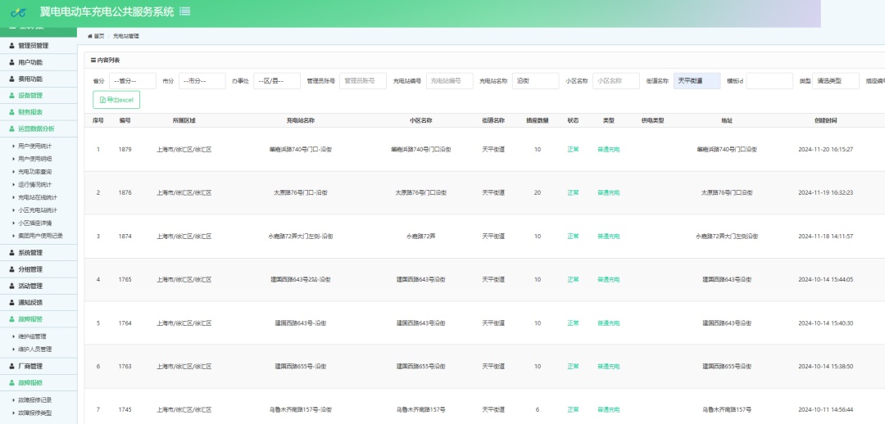This screenshot has height=424, width=885.
Task: Open the 市份 city dropdown
Action: point(202,81)
